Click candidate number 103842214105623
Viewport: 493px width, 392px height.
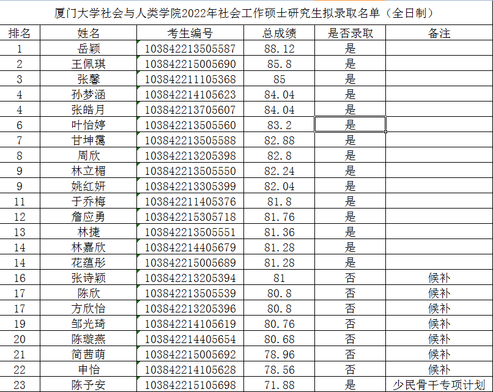[x=190, y=94]
